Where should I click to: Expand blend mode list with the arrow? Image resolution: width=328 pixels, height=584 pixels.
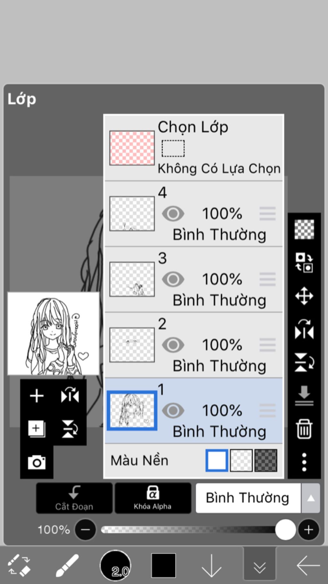[x=311, y=498]
